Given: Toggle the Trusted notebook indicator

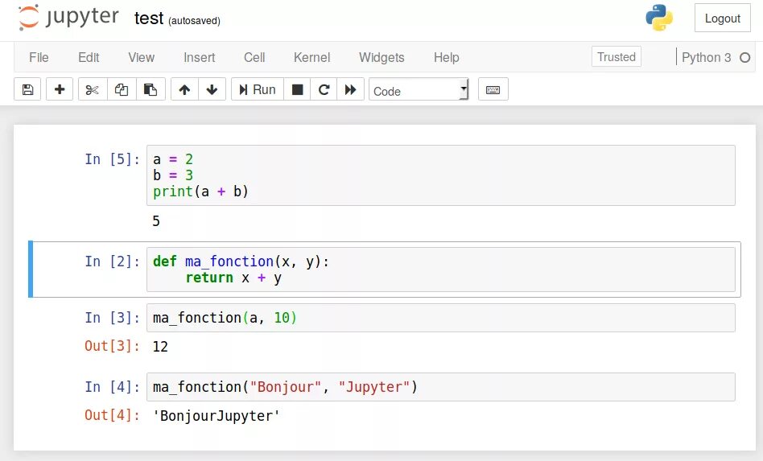Looking at the screenshot, I should point(617,57).
